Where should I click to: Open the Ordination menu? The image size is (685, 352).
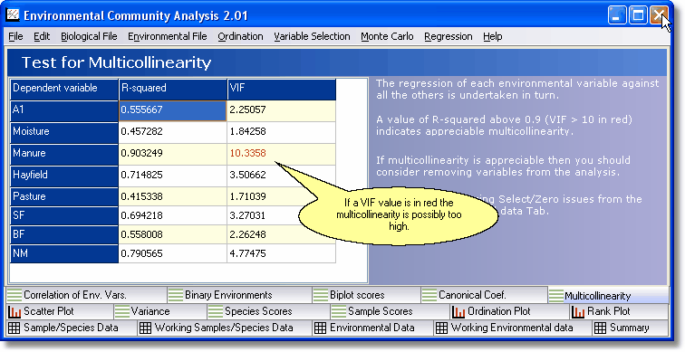[x=241, y=36]
